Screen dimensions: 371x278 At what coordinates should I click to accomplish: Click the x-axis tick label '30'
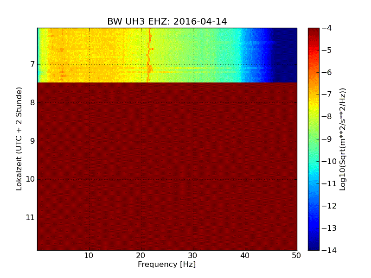click(x=193, y=256)
